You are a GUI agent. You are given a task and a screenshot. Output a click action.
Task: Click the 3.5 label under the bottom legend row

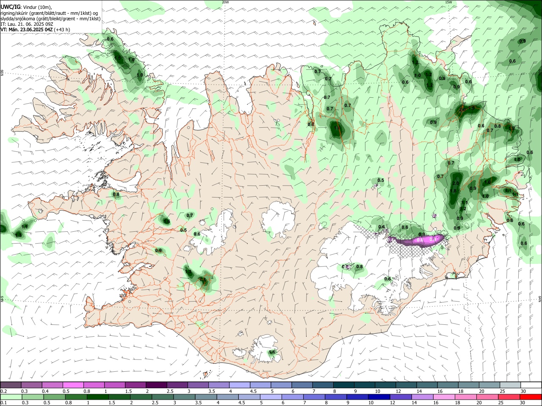tap(198, 403)
